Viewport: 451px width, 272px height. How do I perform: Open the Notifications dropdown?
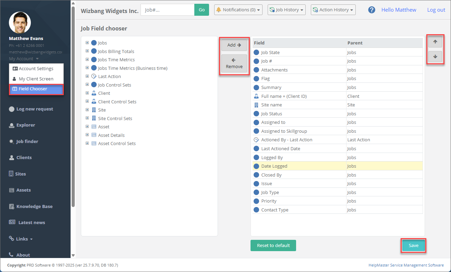tap(238, 10)
